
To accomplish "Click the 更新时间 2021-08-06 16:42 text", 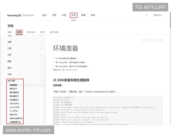I will pyautogui.click(x=65, y=70).
